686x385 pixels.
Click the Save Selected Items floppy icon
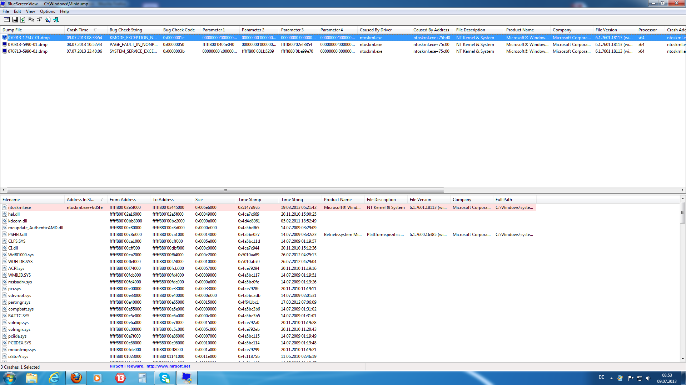15,20
